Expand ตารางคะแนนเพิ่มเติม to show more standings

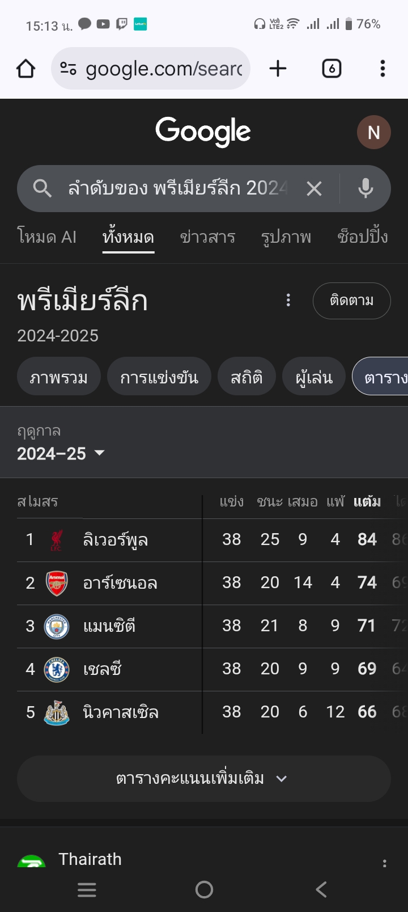pyautogui.click(x=203, y=778)
